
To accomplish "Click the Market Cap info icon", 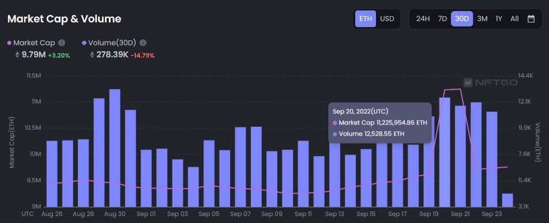I will 62,43.
